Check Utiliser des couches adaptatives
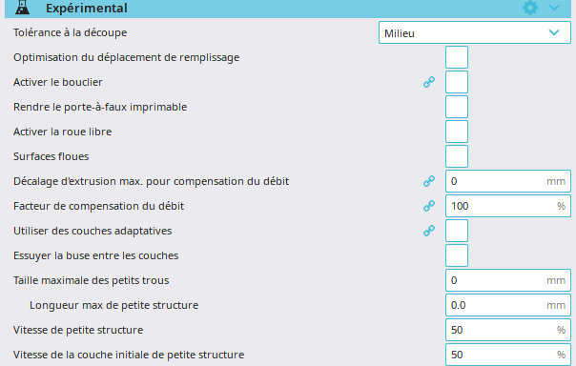Viewport: 576px width, 366px height. point(457,231)
